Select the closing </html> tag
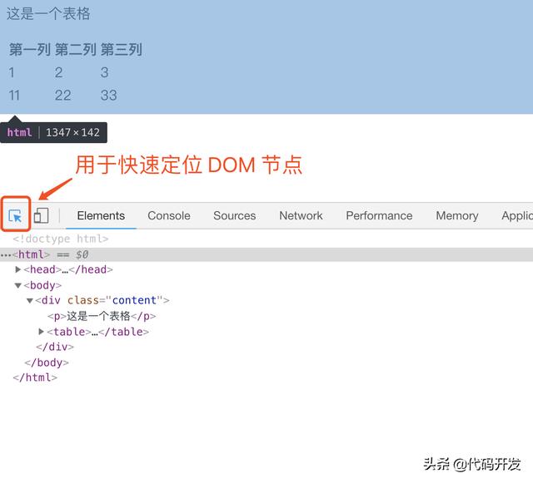The height and width of the screenshot is (483, 533). (35, 377)
